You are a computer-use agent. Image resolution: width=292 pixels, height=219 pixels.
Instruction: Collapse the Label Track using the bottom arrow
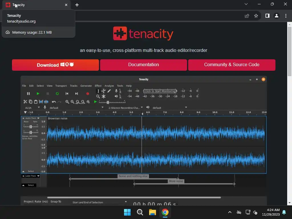tap(23, 185)
